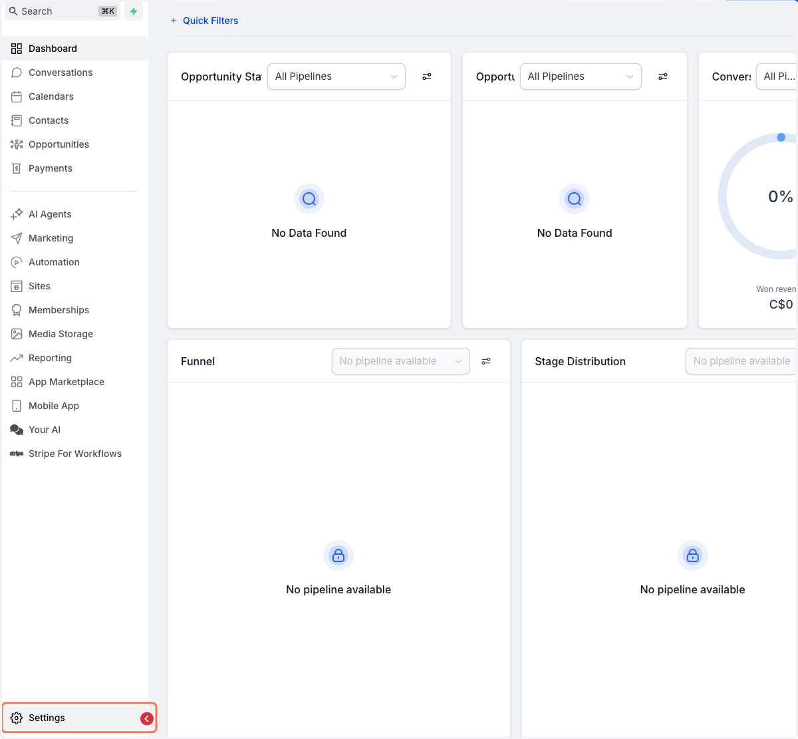Click the search magnifier icon in sidebar

click(13, 11)
